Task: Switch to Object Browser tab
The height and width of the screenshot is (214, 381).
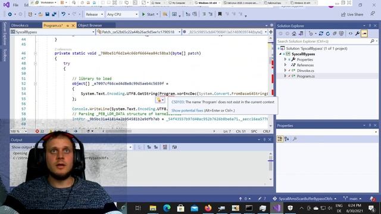Action: coord(90,25)
